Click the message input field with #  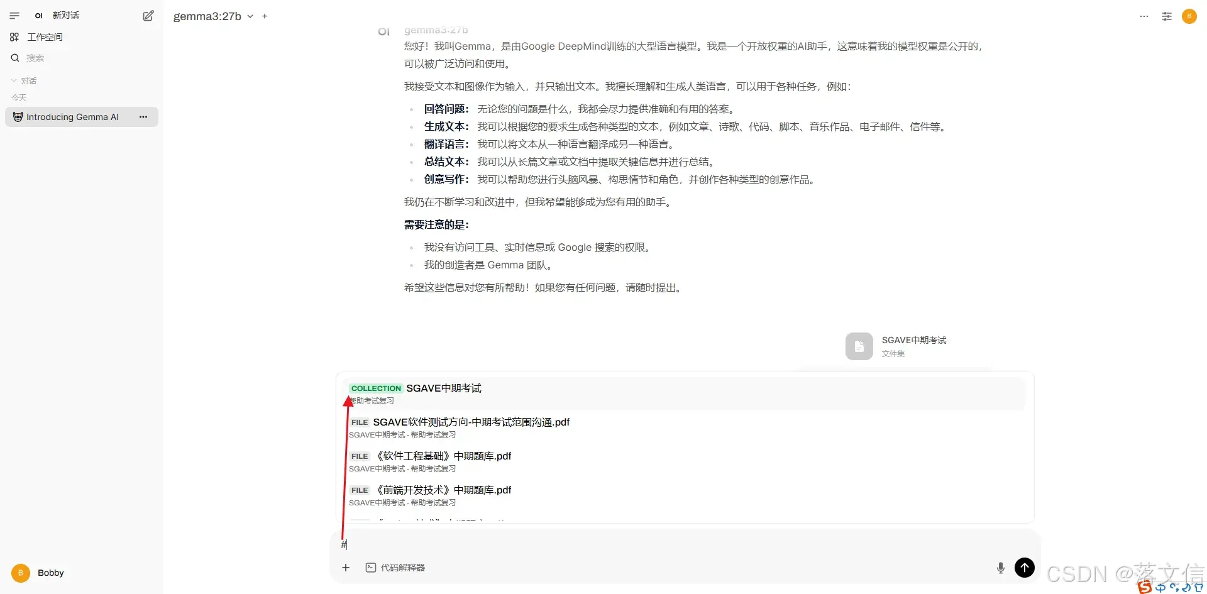click(685, 544)
